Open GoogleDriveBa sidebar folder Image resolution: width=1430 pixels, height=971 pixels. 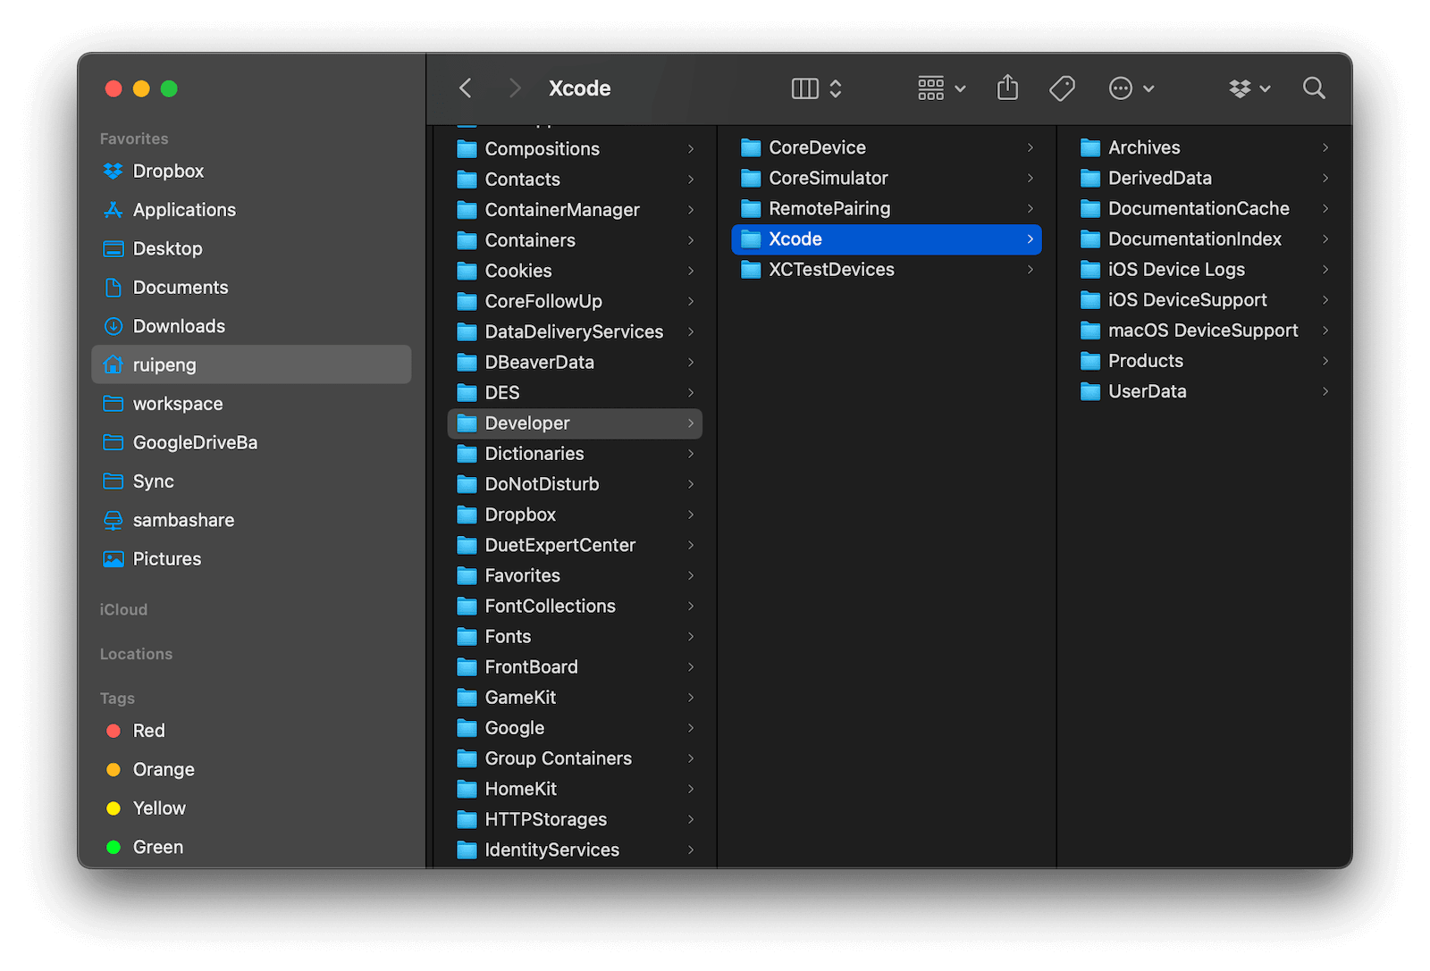click(251, 442)
